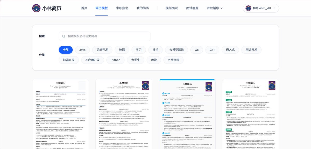Select the 全部 category filter

click(x=66, y=50)
